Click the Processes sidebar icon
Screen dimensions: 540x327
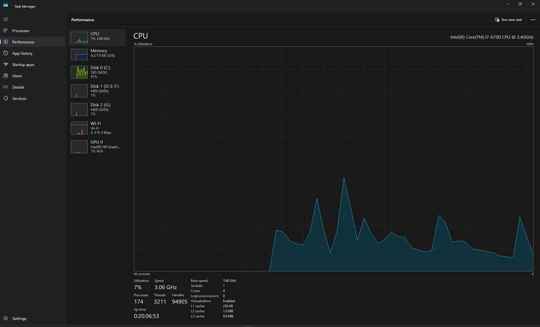(x=5, y=31)
